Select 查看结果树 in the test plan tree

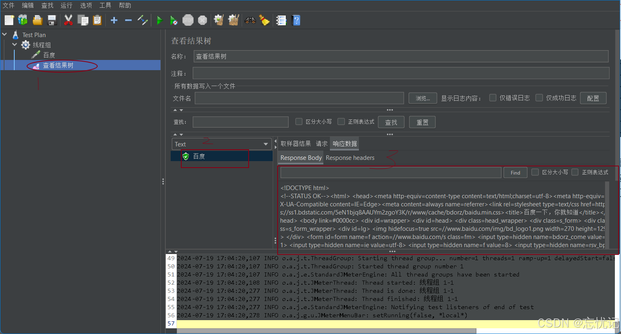(58, 65)
